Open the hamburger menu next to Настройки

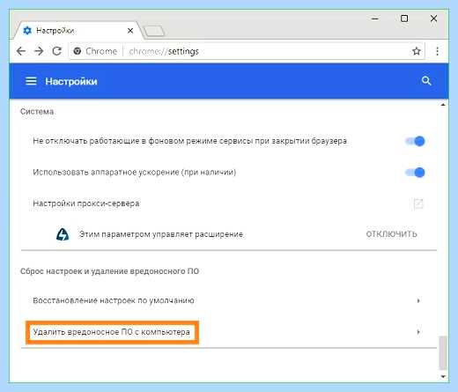(31, 81)
